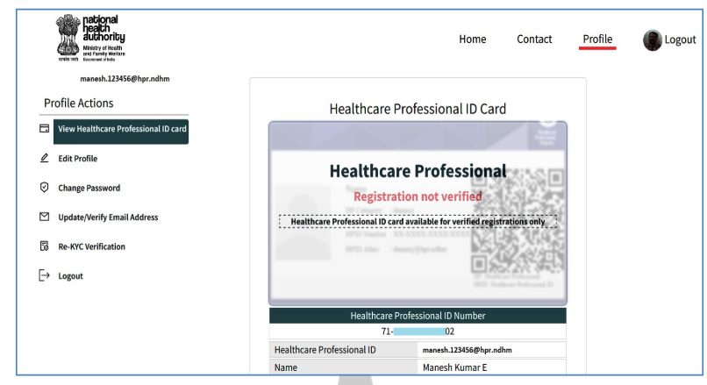Select the Profile navigation tab

tap(597, 39)
